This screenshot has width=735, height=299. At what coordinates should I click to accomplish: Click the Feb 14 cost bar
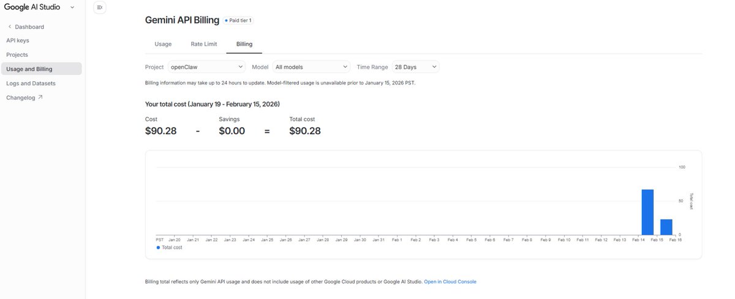[647, 212]
